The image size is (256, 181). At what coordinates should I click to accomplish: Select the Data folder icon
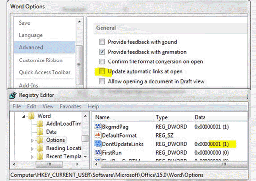[x=40, y=132]
